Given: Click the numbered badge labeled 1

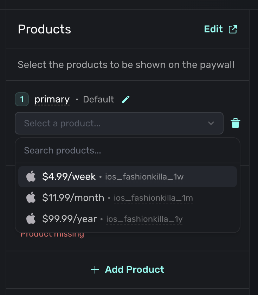Looking at the screenshot, I should pos(21,99).
